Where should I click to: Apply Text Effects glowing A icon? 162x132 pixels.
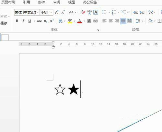(x=61, y=21)
